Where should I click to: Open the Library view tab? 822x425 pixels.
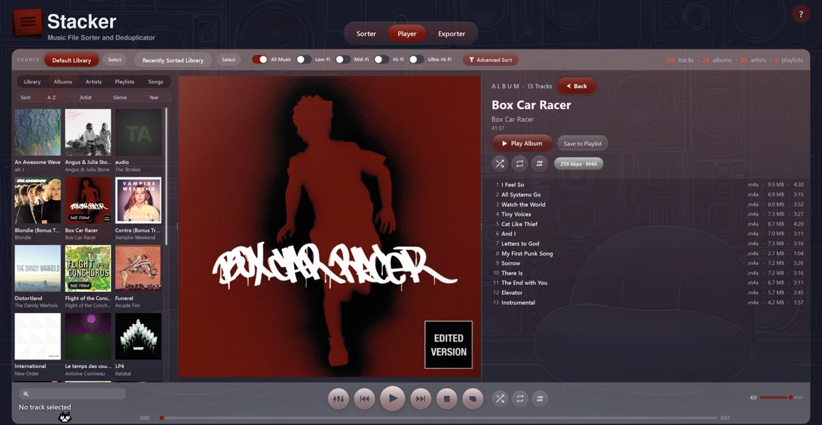pos(32,81)
